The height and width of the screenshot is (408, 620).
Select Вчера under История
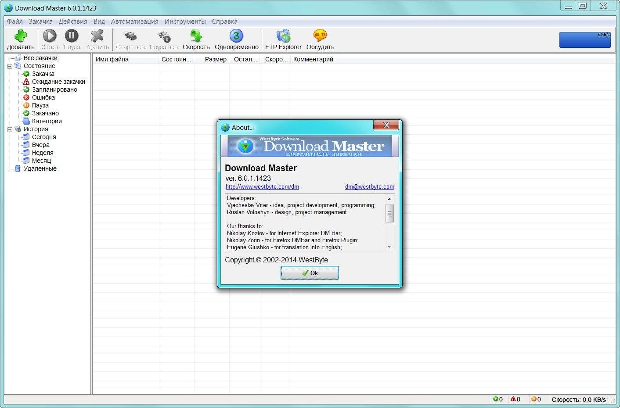[x=40, y=145]
